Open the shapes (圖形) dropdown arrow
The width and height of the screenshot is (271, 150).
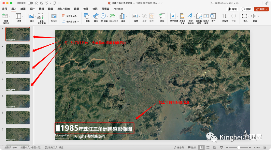(x=92, y=16)
